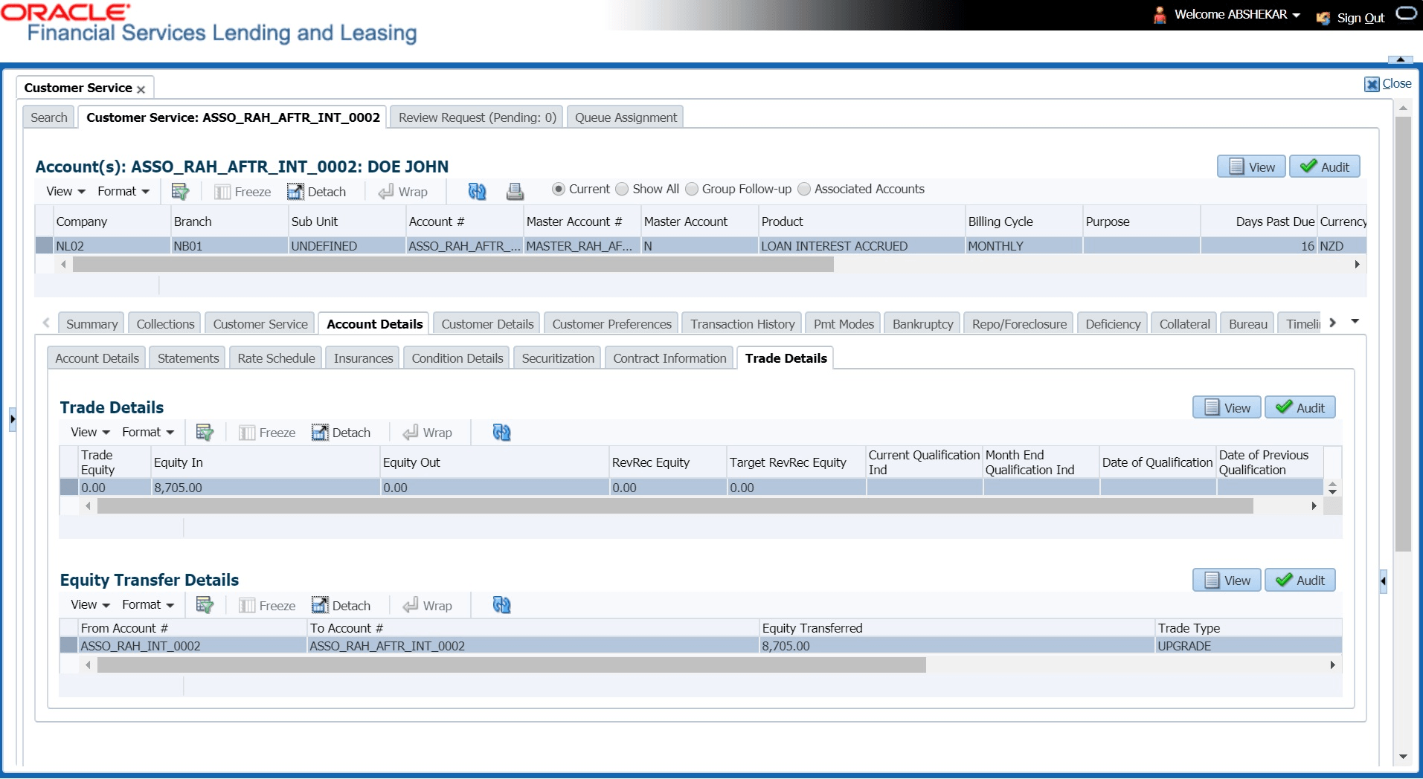
Task: Click the main page vertical scrollbar
Action: click(1403, 334)
